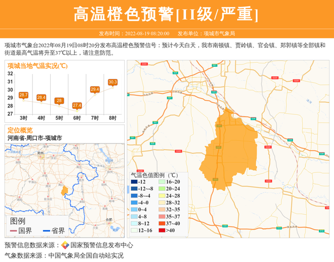The height and width of the screenshot is (262, 334).
Task: Click the red 国界 line symbol in legend
Action: 13,231
